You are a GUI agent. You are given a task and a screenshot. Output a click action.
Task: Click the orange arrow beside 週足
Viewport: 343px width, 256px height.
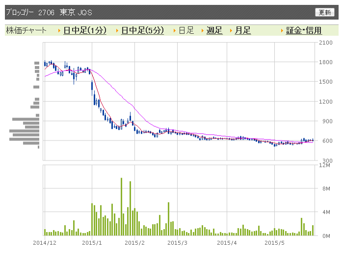(203, 31)
